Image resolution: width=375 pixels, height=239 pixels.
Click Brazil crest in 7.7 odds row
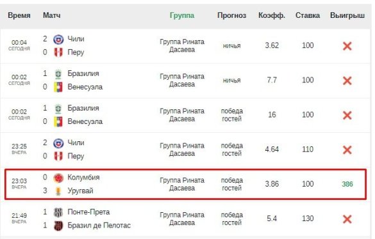pos(58,74)
